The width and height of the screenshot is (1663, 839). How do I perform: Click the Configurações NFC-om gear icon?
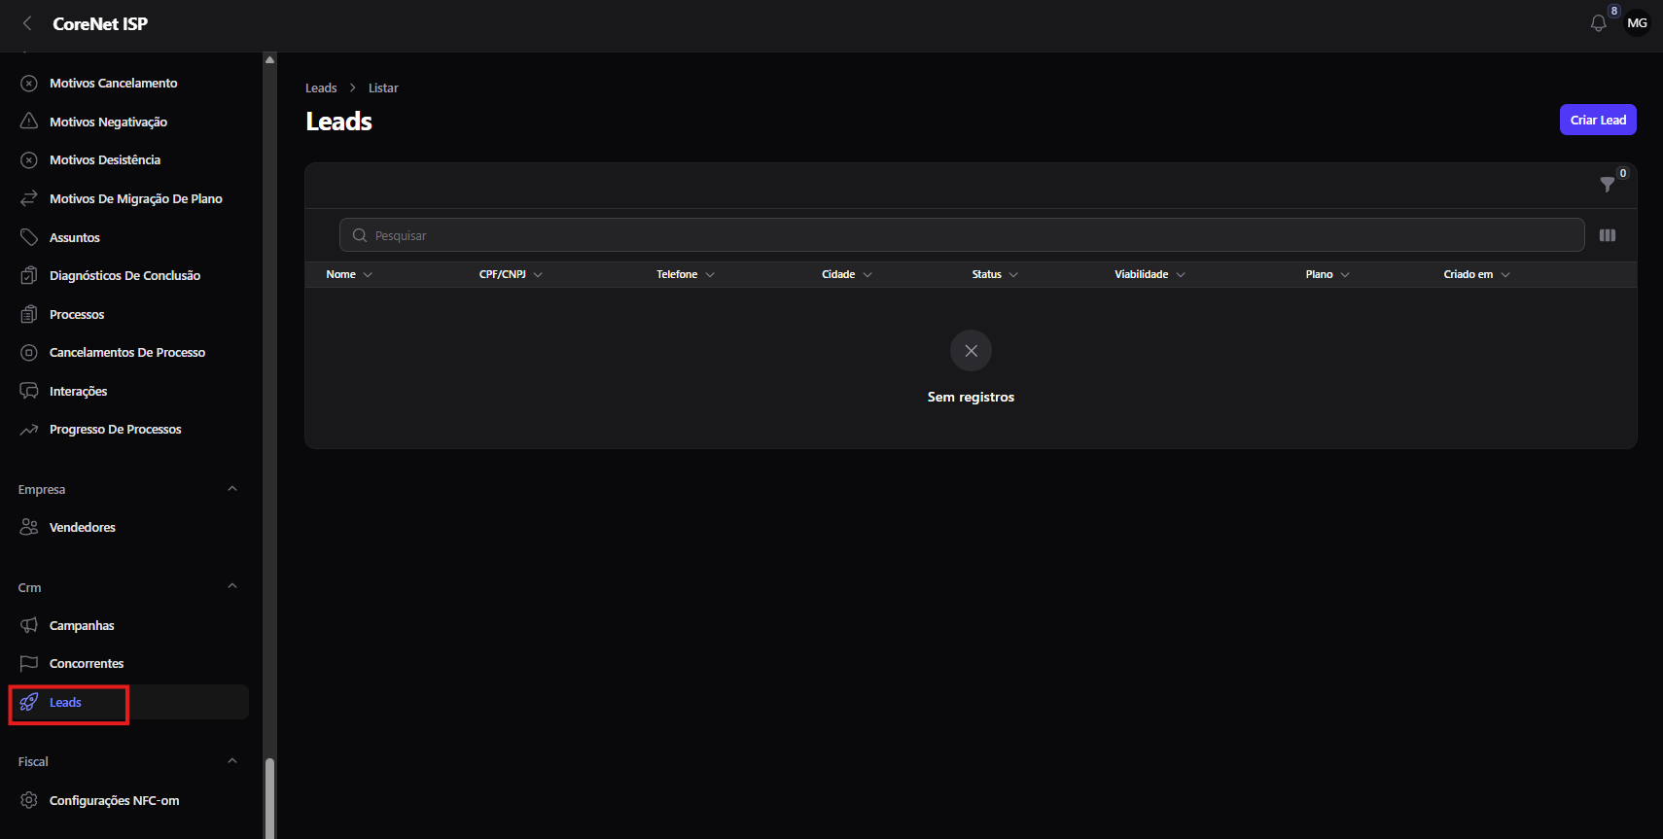pos(29,800)
